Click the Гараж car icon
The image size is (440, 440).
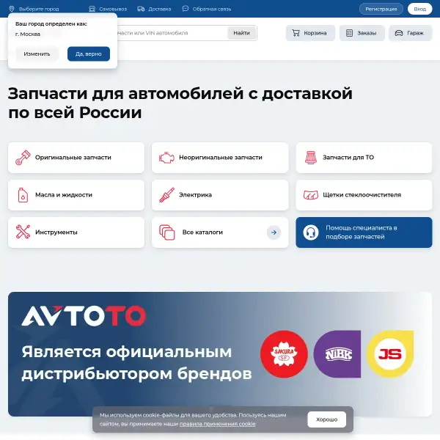399,33
